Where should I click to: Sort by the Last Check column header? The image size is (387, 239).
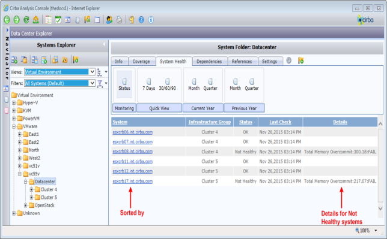click(280, 122)
